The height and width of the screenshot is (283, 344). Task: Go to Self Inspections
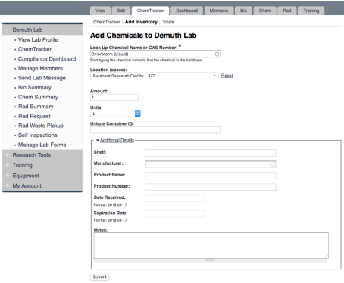[x=38, y=135]
